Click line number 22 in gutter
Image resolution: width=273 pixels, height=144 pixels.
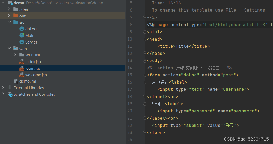pos(130,125)
